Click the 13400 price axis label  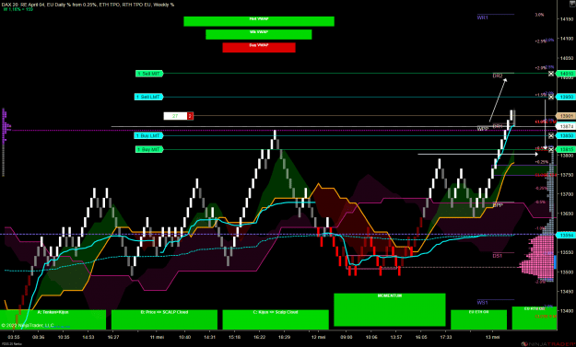click(567, 311)
